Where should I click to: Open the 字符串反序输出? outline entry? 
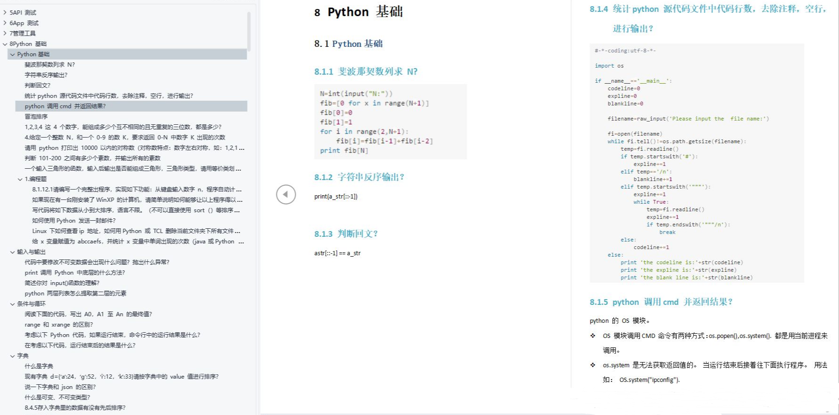[46, 75]
